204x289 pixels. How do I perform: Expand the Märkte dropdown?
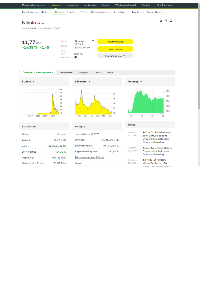[46, 12]
